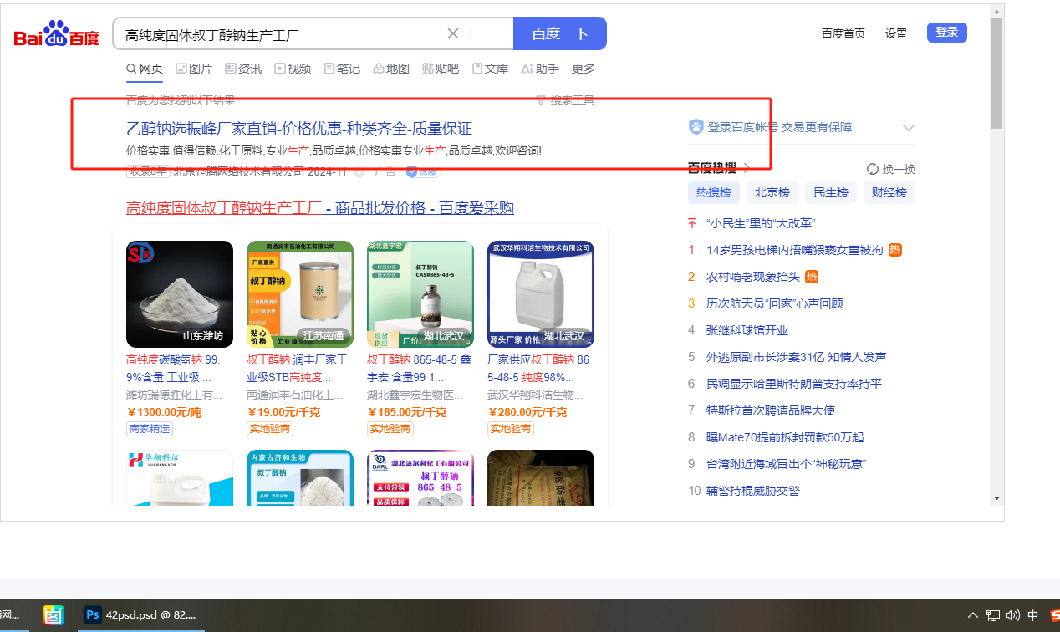Open the 山东潍坊 white powder product image
Image resolution: width=1060 pixels, height=632 pixels.
point(180,294)
